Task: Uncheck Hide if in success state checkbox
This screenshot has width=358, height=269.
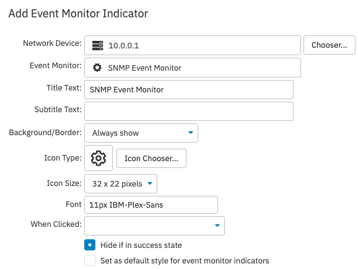Action: click(x=90, y=245)
